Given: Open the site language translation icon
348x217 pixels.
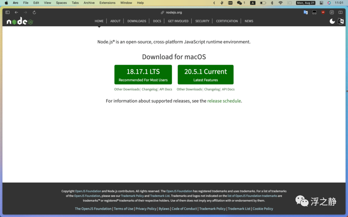Looking at the screenshot, I should click(341, 21).
